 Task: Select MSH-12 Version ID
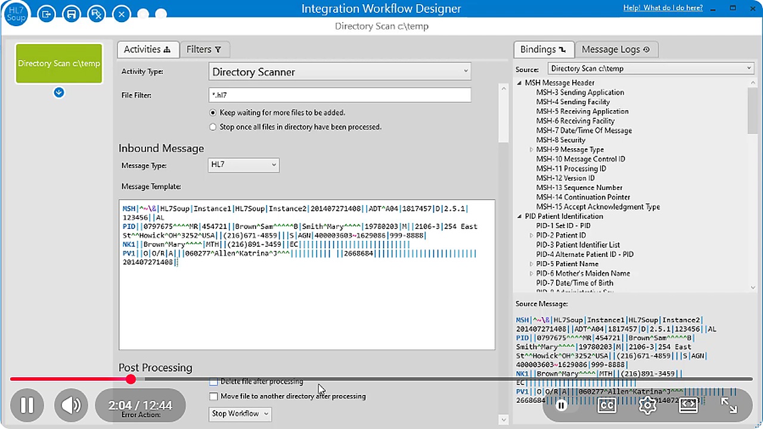[565, 178]
